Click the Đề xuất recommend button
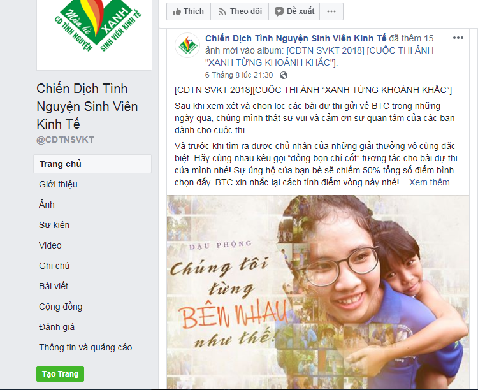 [x=294, y=11]
